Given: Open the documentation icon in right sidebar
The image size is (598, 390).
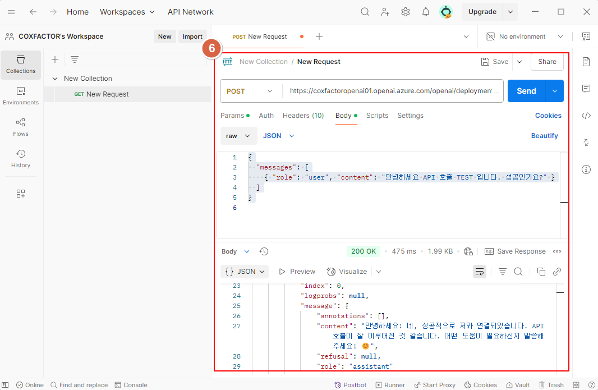Looking at the screenshot, I should 586,62.
